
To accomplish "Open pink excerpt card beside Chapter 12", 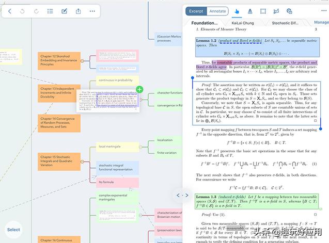I will pyautogui.click(x=118, y=56).
